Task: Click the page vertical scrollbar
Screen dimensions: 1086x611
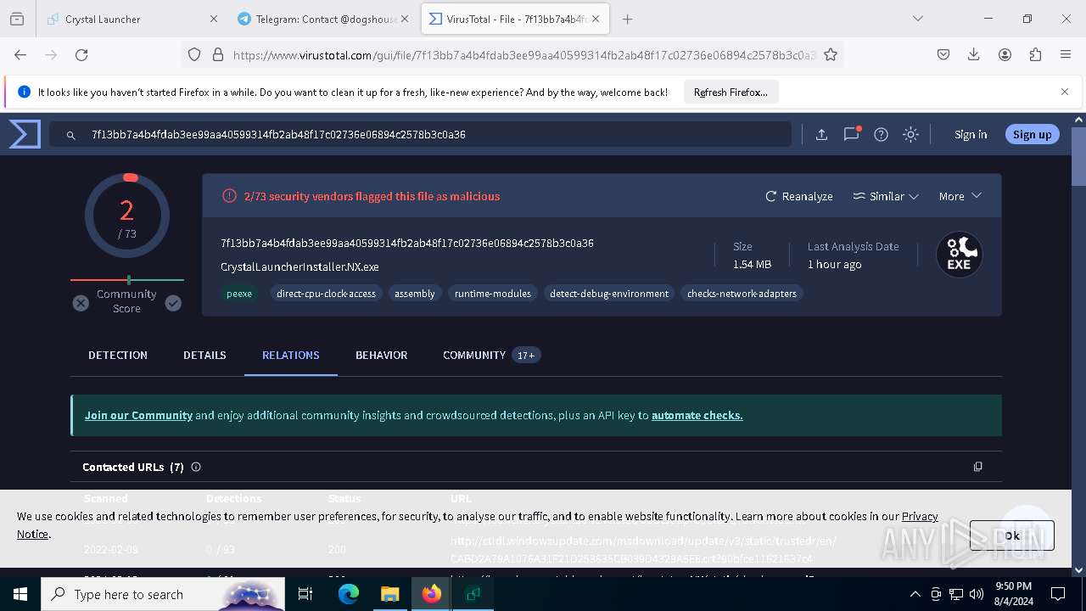Action: 1078,344
